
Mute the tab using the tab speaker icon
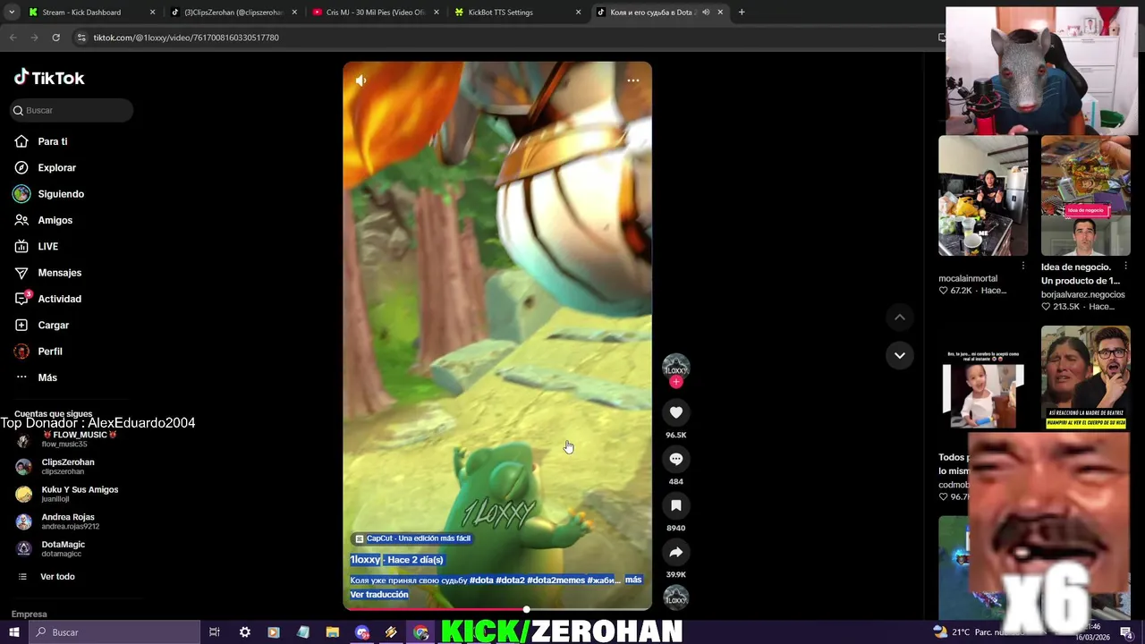[x=706, y=13]
